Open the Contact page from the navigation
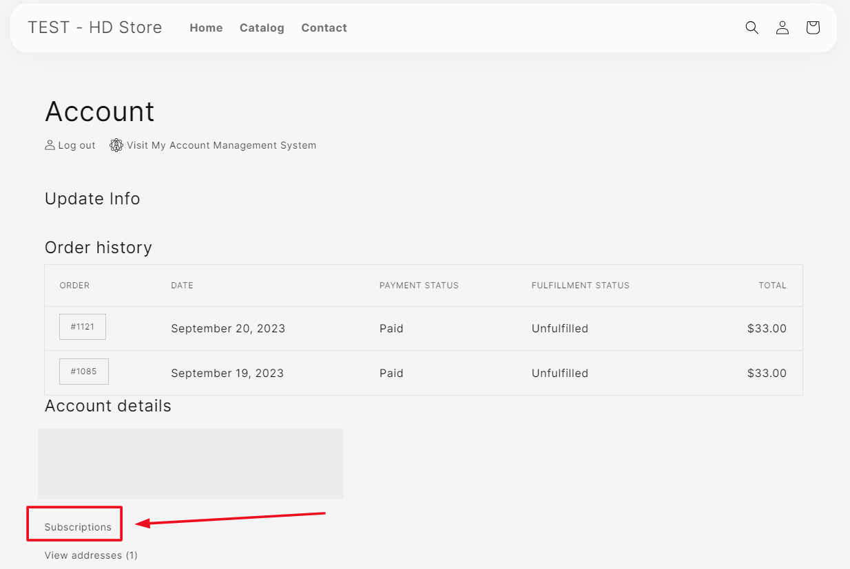Viewport: 850px width, 569px height. [x=324, y=28]
